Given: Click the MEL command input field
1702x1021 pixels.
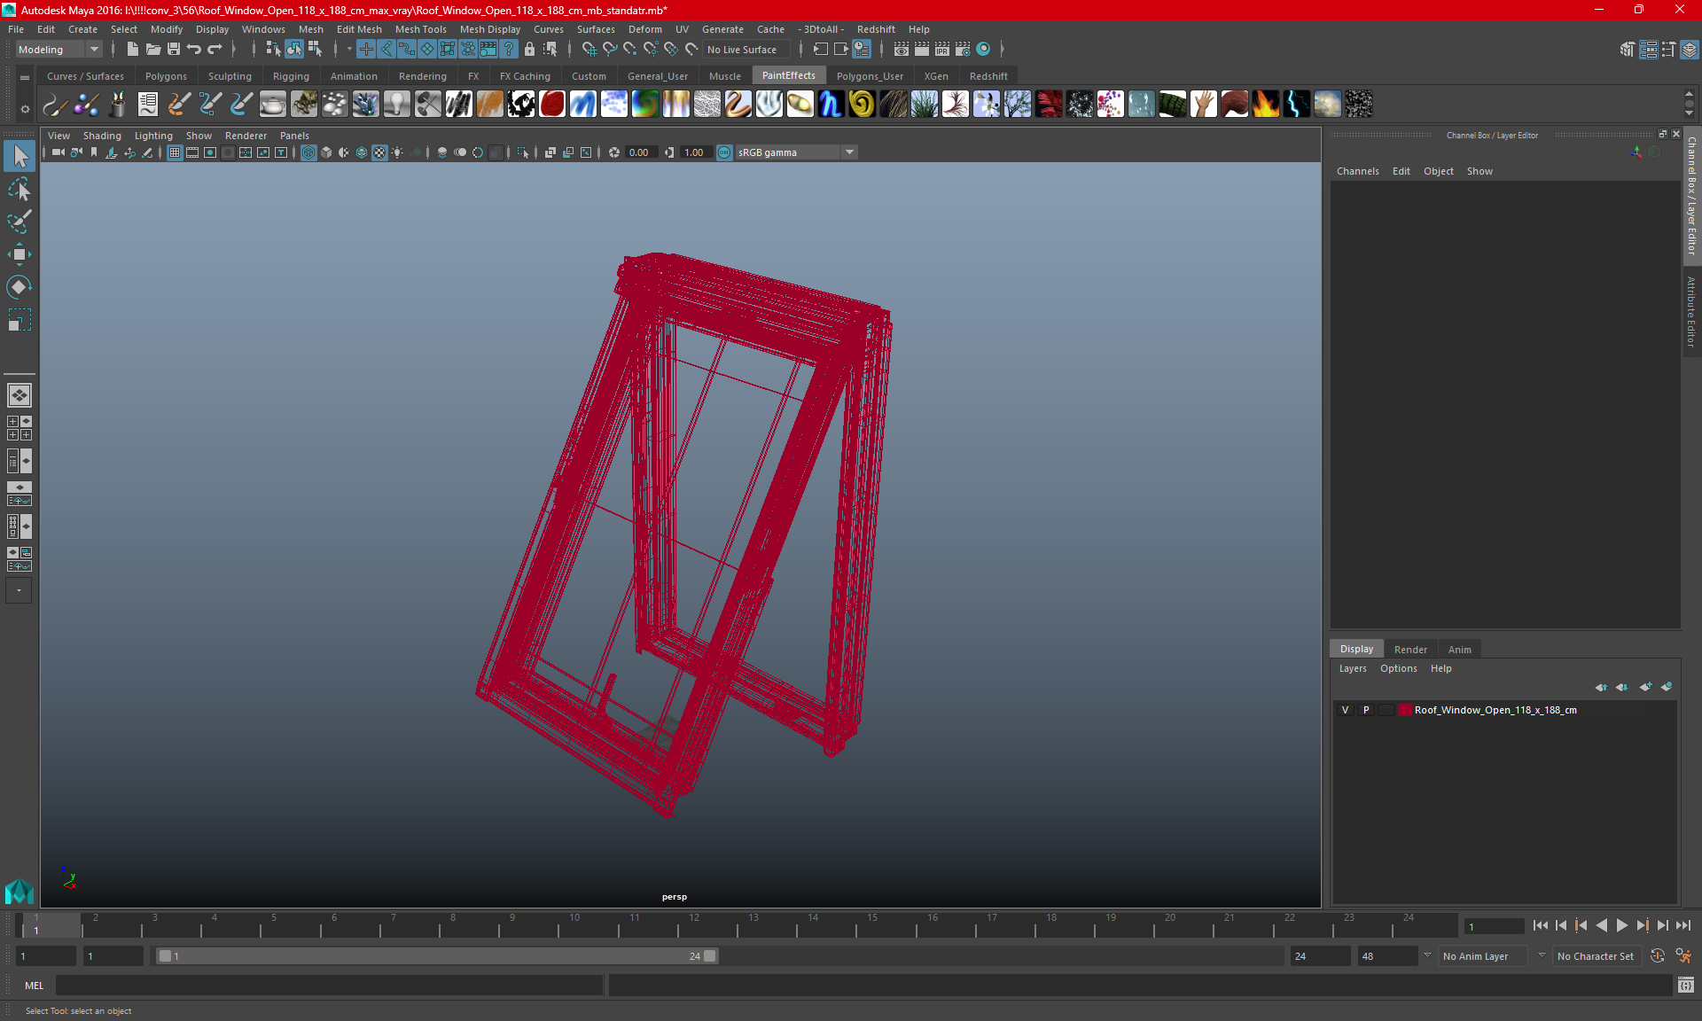Looking at the screenshot, I should (330, 986).
